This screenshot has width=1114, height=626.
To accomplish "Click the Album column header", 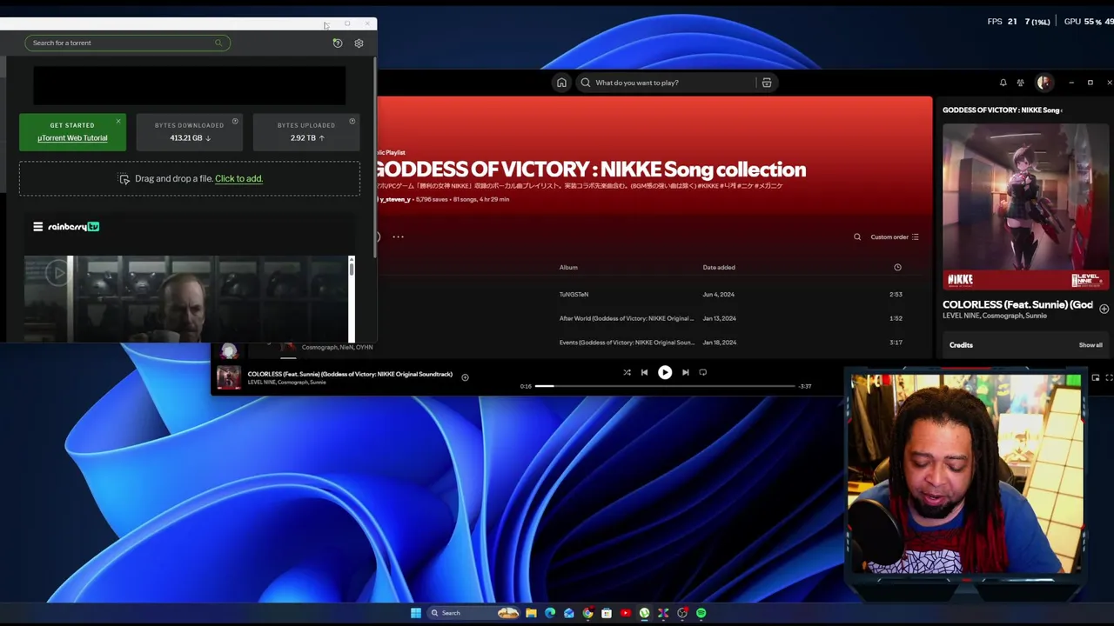I will coord(568,268).
